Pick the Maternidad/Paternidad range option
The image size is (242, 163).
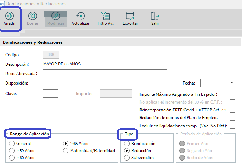point(66,151)
